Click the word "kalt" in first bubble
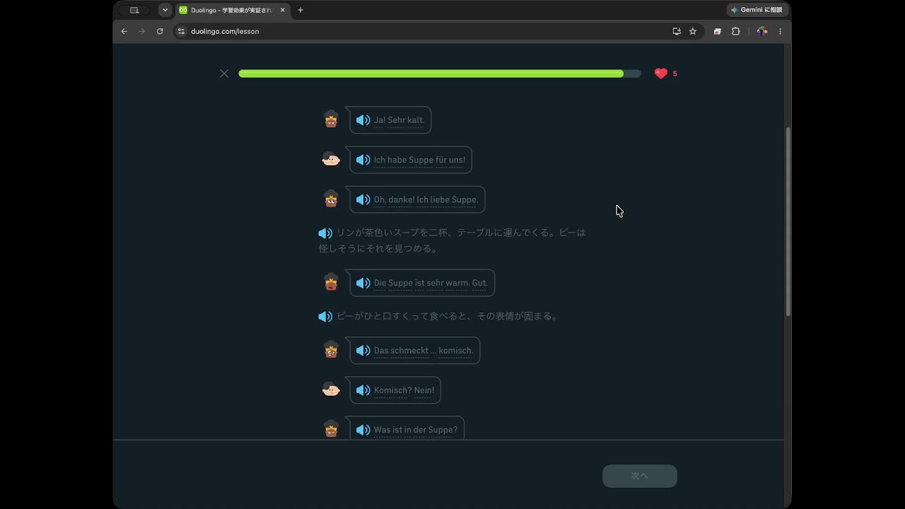905x509 pixels. (x=416, y=120)
